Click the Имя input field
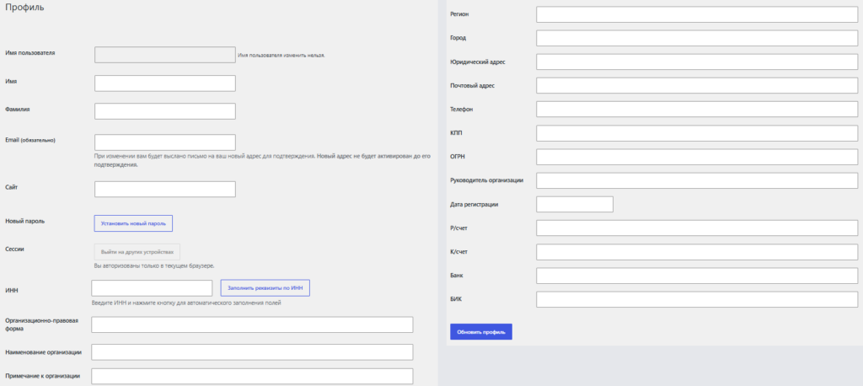 point(165,83)
